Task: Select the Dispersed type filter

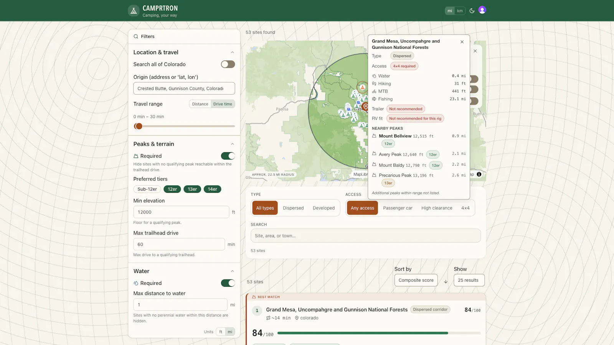Action: (293, 208)
